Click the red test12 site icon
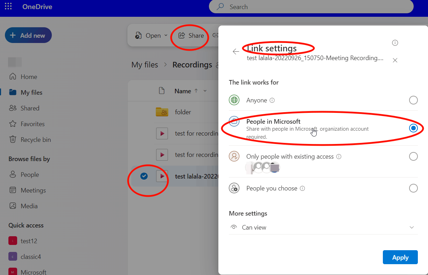This screenshot has height=275, width=428. pyautogui.click(x=13, y=241)
